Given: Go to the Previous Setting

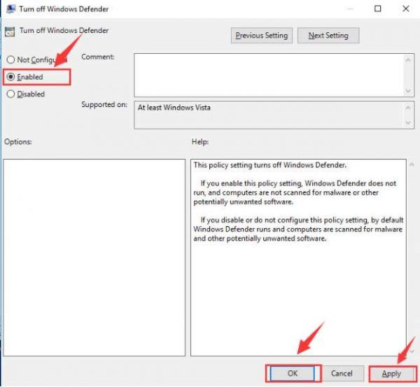Looking at the screenshot, I should [x=261, y=35].
